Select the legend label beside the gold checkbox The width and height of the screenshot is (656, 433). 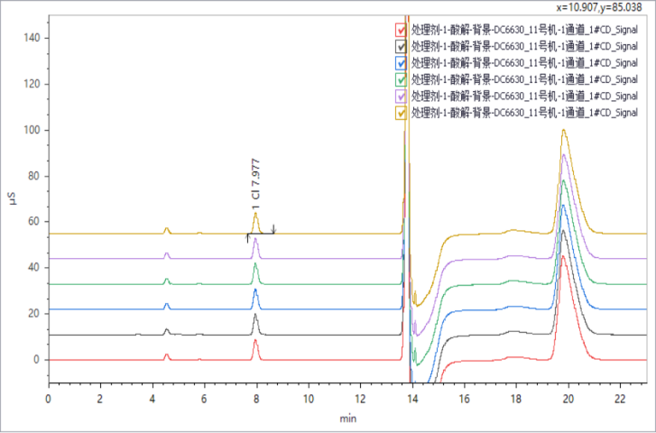524,113
